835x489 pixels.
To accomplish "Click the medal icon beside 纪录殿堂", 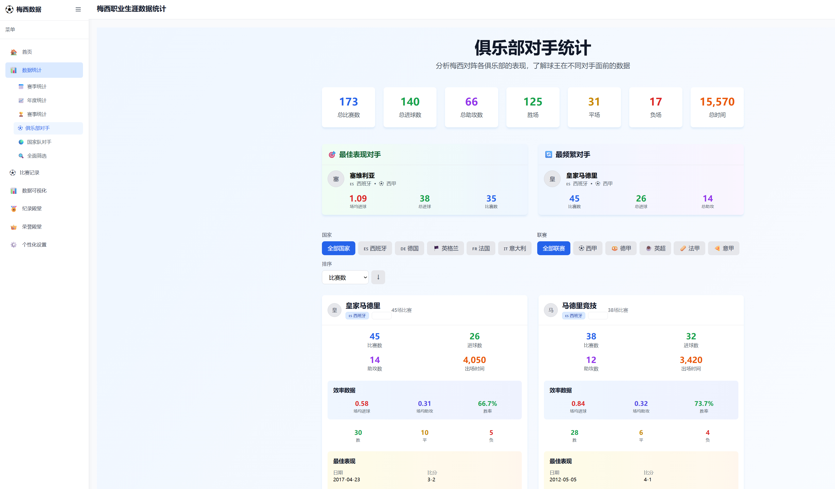I will (x=14, y=209).
